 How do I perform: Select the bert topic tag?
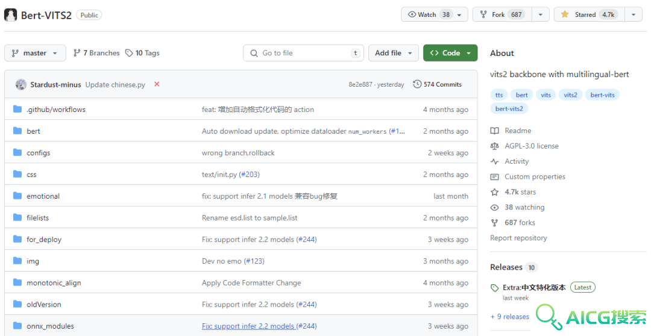(x=521, y=95)
